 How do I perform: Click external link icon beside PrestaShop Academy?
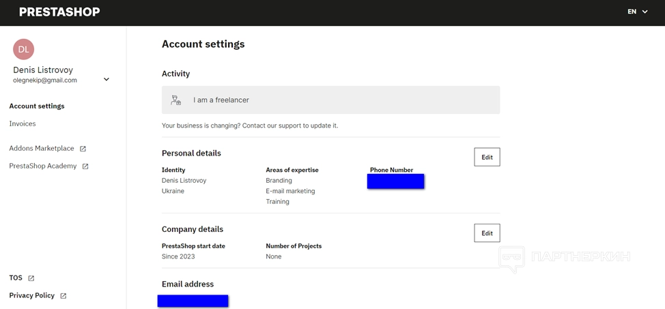[x=85, y=166]
